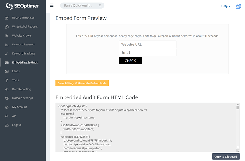
Task: Click the API cloud icon
Action: click(7, 116)
